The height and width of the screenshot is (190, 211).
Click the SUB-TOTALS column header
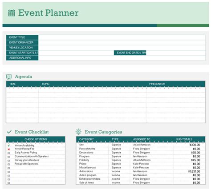coord(184,139)
